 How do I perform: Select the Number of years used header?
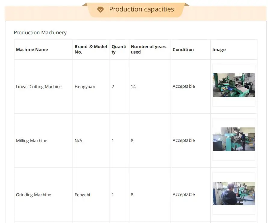(149, 49)
